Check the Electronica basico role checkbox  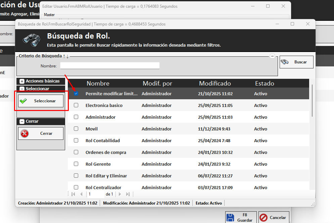click(x=76, y=105)
